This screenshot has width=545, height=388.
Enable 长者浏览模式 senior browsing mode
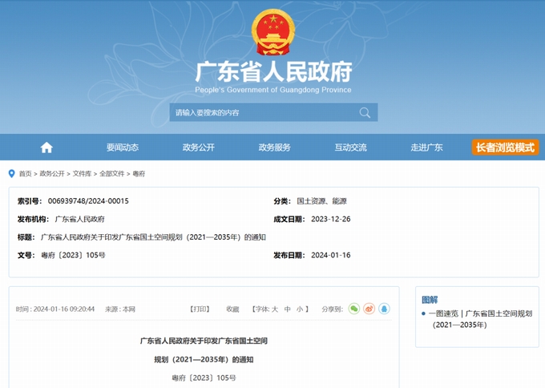[505, 148]
